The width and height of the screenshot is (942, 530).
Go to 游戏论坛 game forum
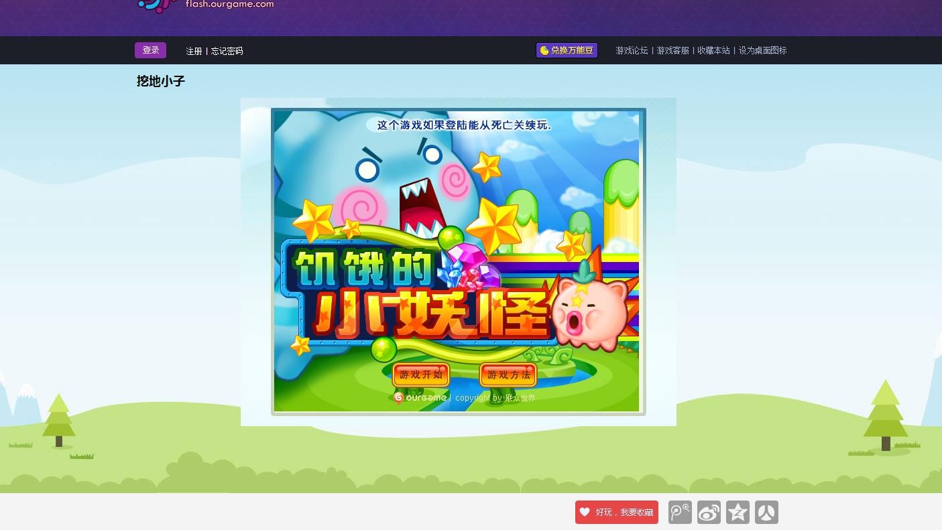tap(632, 50)
